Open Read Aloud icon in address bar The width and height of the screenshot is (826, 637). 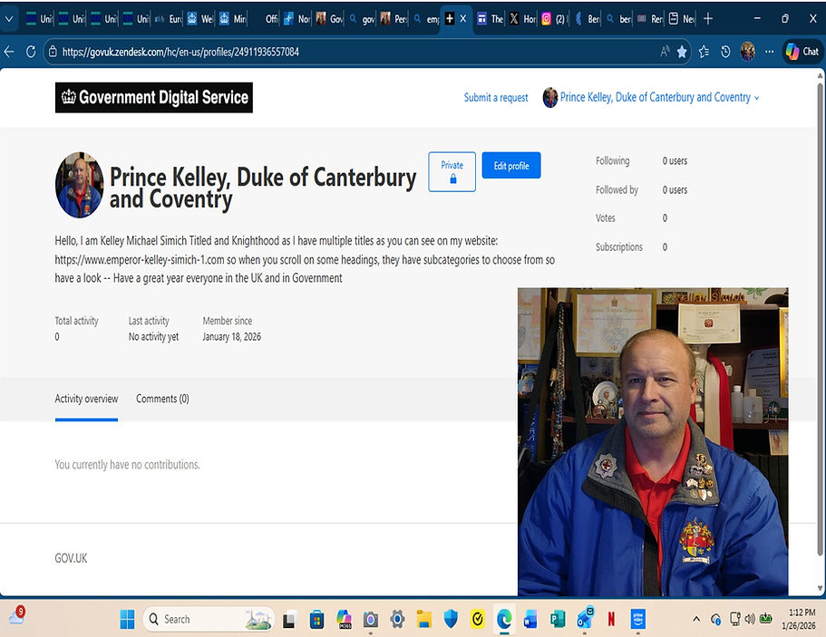665,52
